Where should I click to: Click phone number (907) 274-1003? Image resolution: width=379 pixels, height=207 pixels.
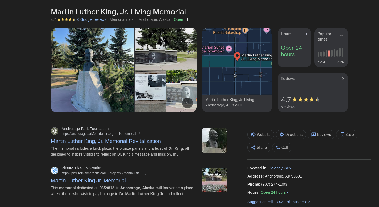(274, 184)
